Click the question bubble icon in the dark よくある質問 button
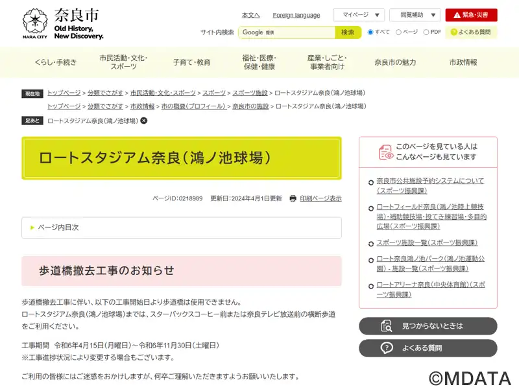 click(387, 348)
